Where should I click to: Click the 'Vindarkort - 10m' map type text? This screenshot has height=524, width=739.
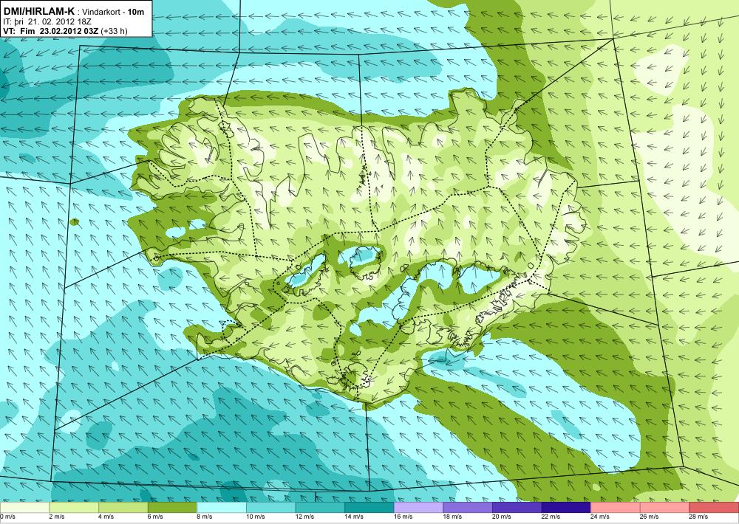click(113, 13)
